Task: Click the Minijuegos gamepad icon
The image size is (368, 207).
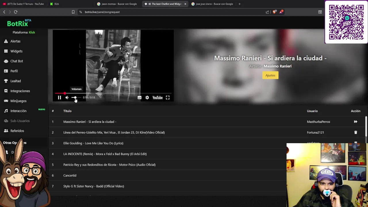Action: click(x=6, y=101)
